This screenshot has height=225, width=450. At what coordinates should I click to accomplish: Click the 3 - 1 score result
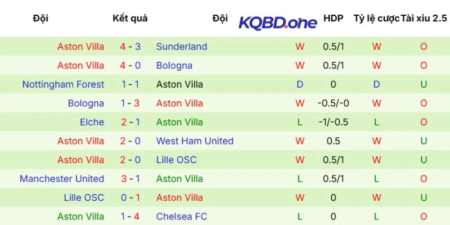130,179
